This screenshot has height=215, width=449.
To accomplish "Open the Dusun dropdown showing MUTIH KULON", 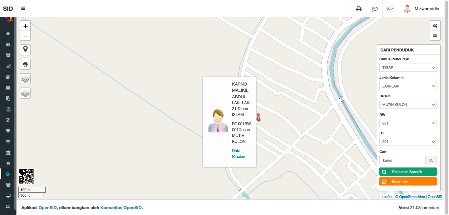I will pyautogui.click(x=408, y=105).
